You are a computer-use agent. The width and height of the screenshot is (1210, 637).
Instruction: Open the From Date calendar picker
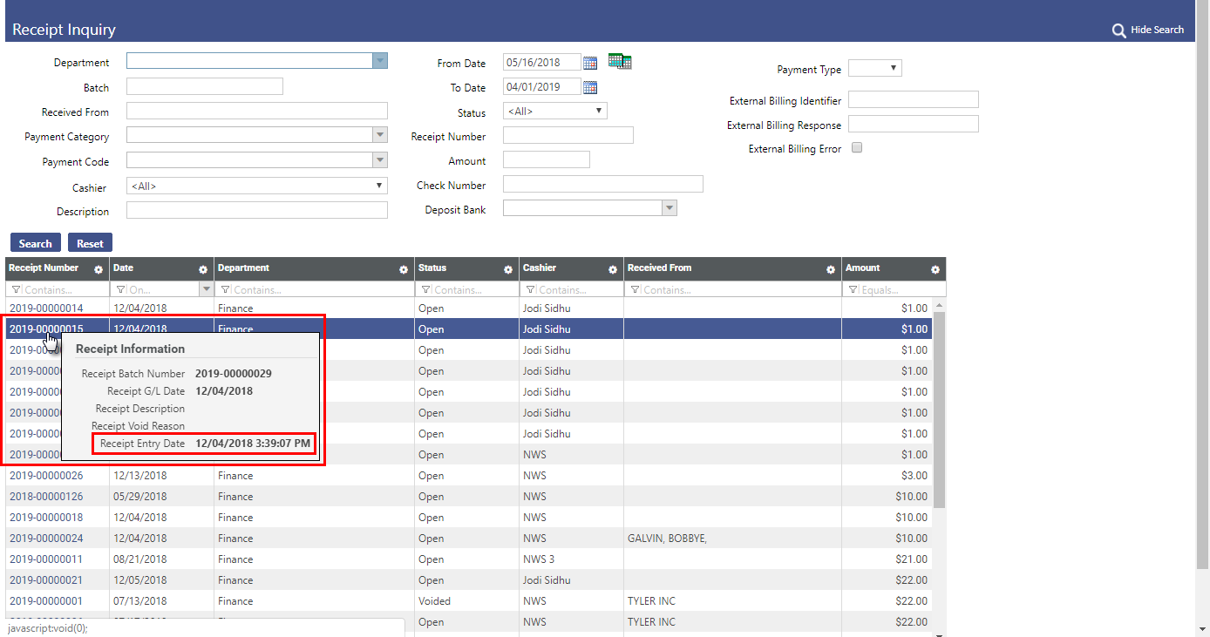(x=590, y=63)
